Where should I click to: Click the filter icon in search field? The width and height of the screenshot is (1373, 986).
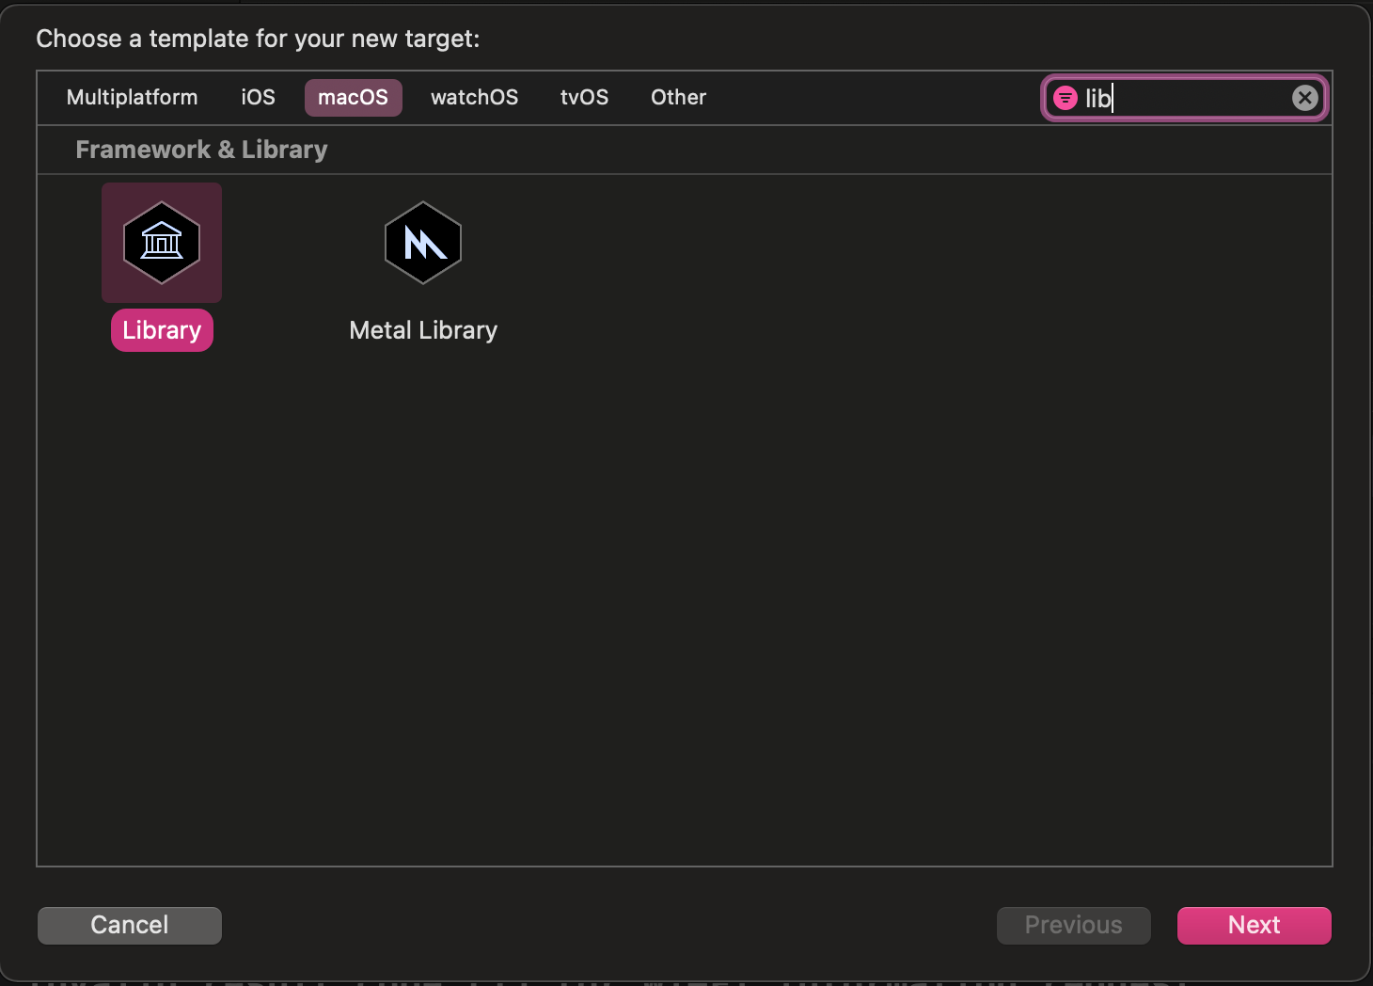1065,98
